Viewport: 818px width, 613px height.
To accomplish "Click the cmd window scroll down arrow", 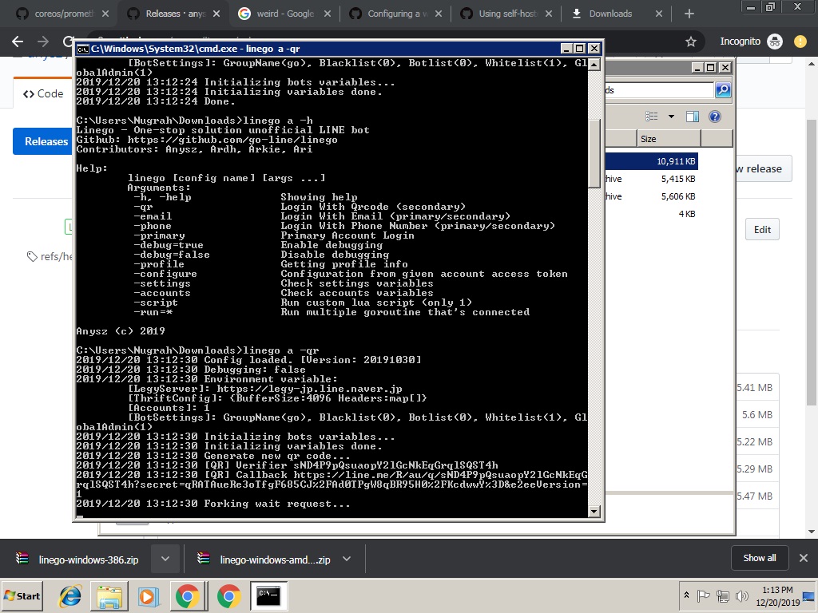I will point(594,512).
